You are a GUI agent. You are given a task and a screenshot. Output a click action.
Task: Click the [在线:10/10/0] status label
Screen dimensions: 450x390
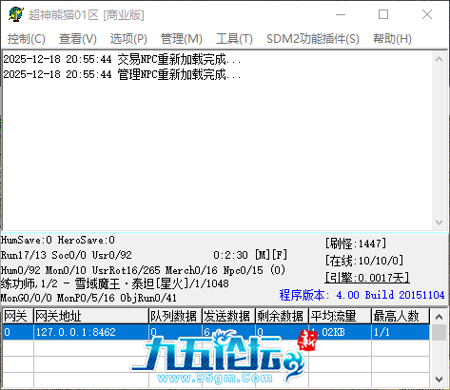364,261
